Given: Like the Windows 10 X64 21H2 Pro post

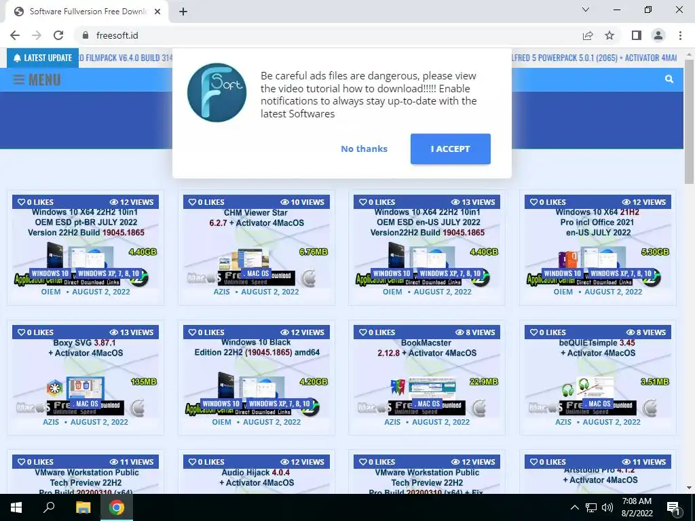Looking at the screenshot, I should tap(548, 202).
